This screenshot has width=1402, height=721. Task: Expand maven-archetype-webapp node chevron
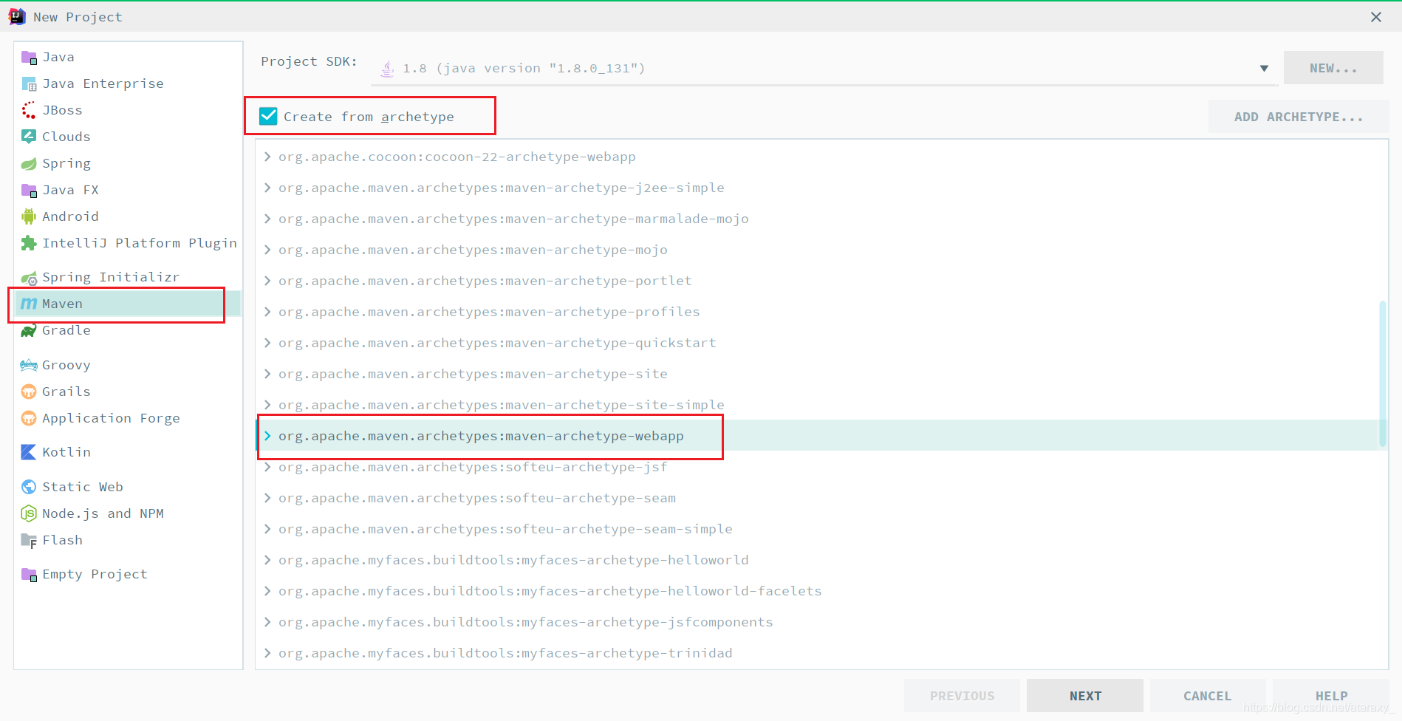coord(267,436)
